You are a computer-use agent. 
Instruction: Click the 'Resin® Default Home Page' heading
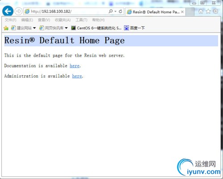[64, 41]
